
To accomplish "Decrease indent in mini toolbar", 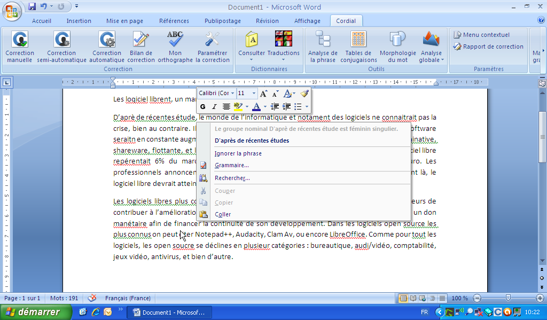I will click(x=275, y=106).
